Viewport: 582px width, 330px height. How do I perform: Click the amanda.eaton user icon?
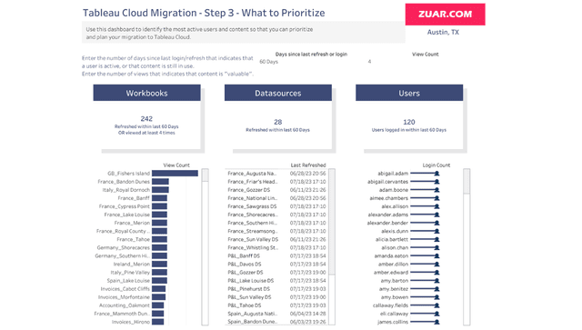pyautogui.click(x=436, y=256)
